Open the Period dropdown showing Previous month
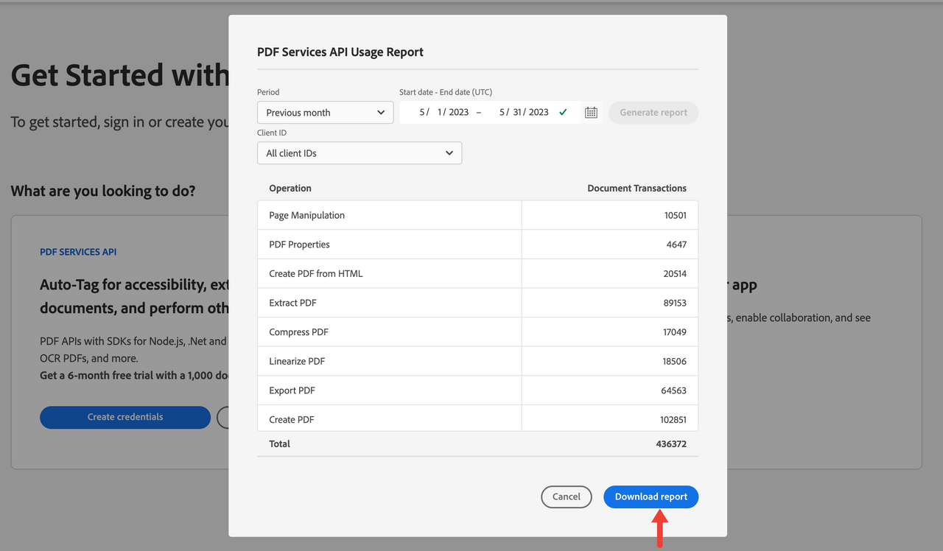Screen dimensions: 943x551 [x=325, y=113]
